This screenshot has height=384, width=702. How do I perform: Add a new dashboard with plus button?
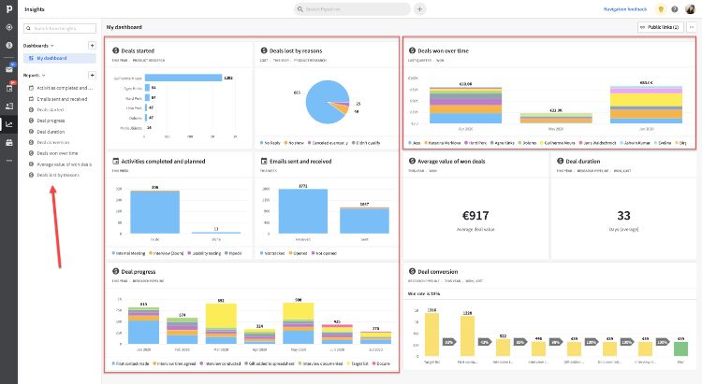coord(92,45)
